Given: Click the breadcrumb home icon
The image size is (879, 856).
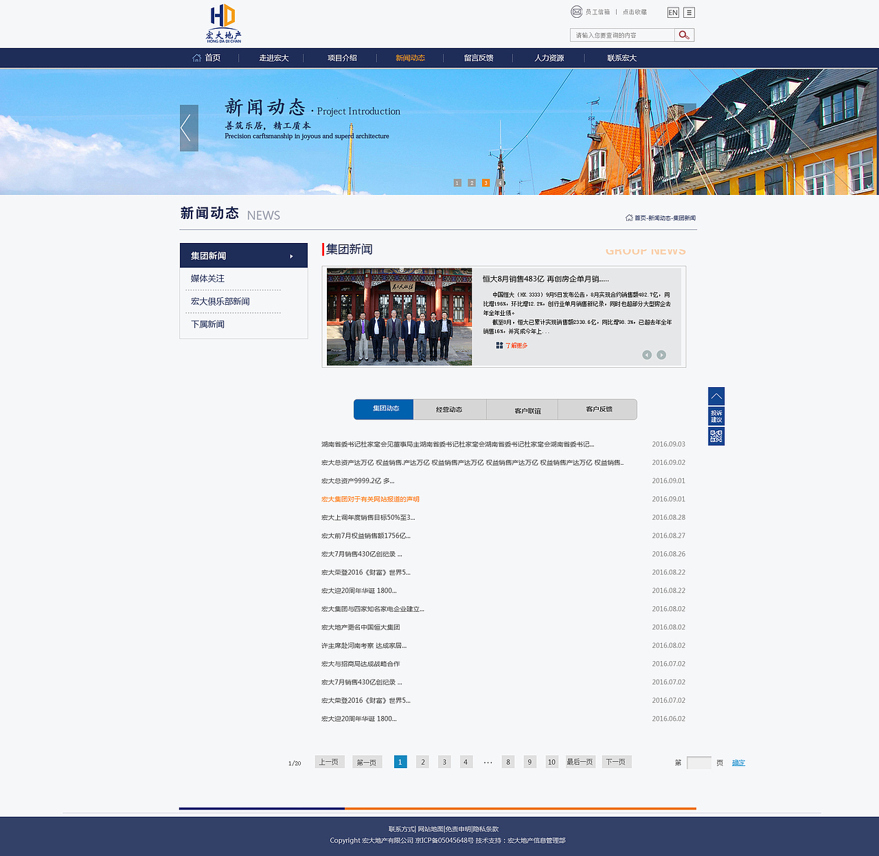Looking at the screenshot, I should pos(629,218).
